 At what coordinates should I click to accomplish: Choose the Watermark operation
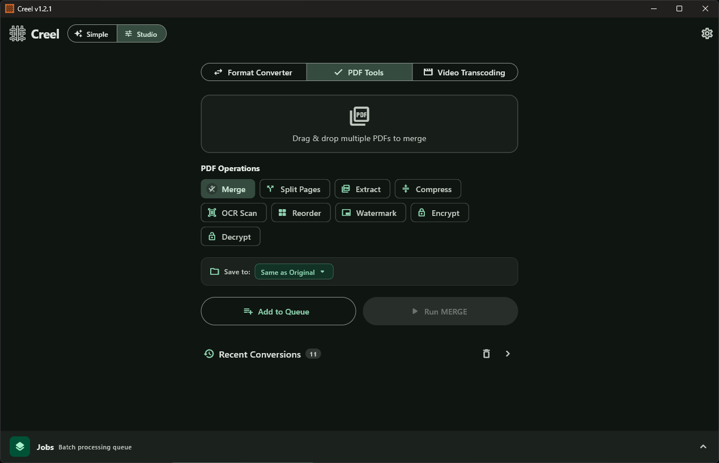tap(371, 213)
